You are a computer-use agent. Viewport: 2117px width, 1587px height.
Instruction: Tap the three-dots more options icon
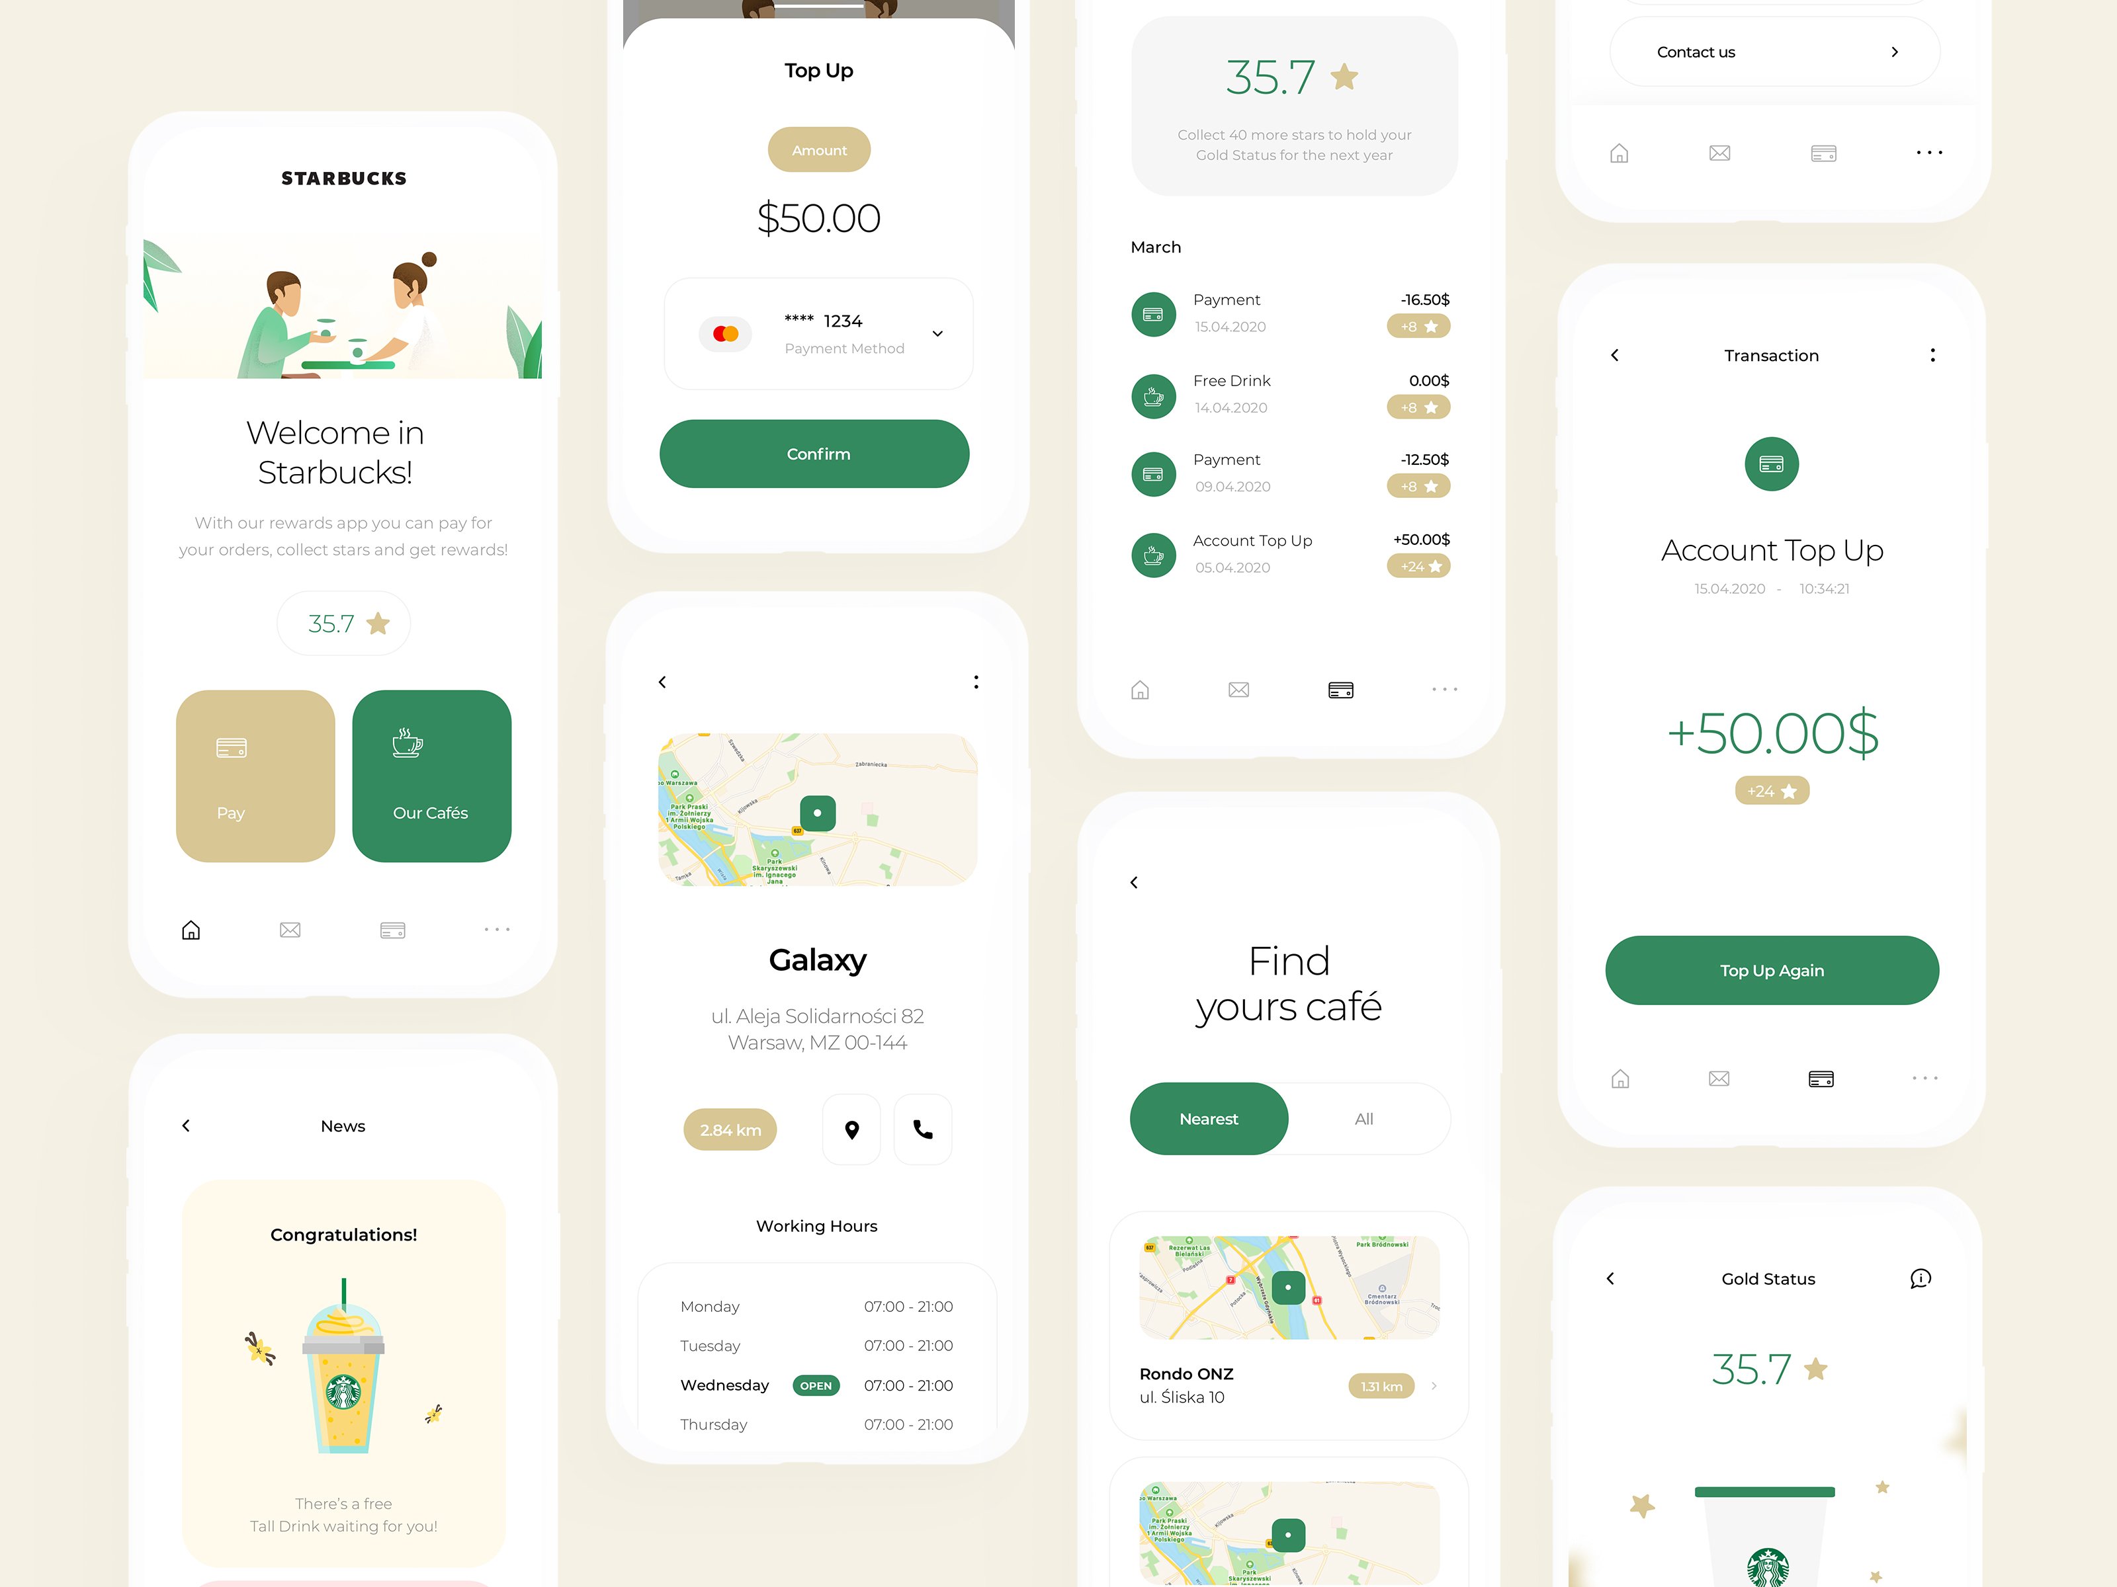click(497, 928)
